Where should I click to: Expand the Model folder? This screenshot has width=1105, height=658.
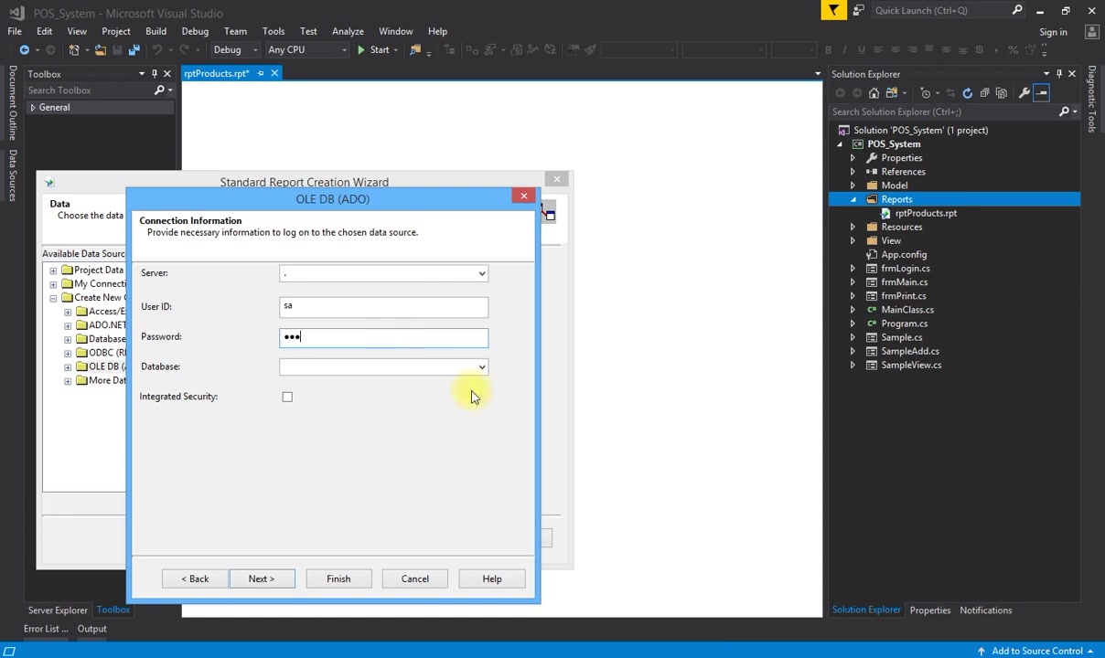pos(853,186)
